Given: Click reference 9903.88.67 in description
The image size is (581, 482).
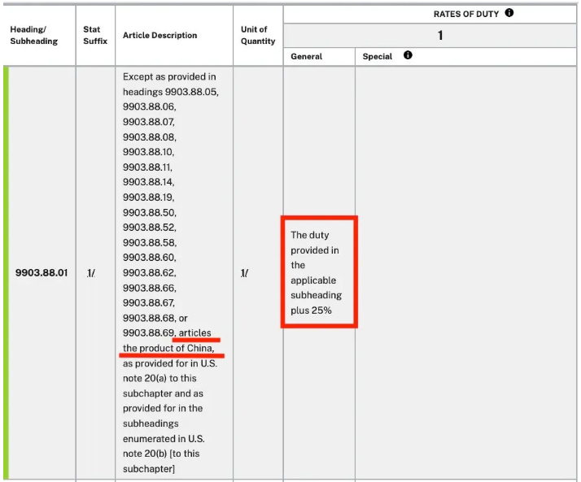Looking at the screenshot, I should [x=148, y=303].
